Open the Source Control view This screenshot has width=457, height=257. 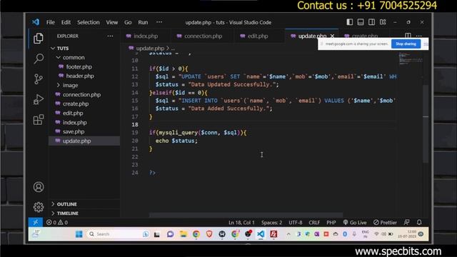click(x=38, y=79)
